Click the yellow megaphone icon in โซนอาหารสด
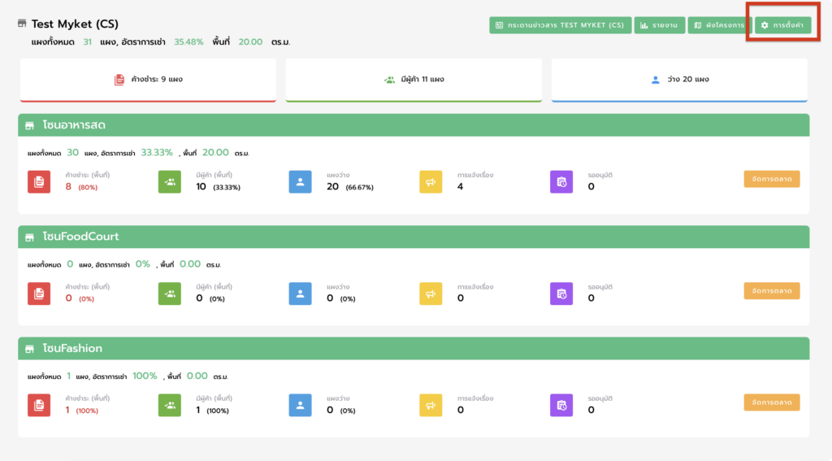Screen dimensions: 832x461 [x=431, y=182]
